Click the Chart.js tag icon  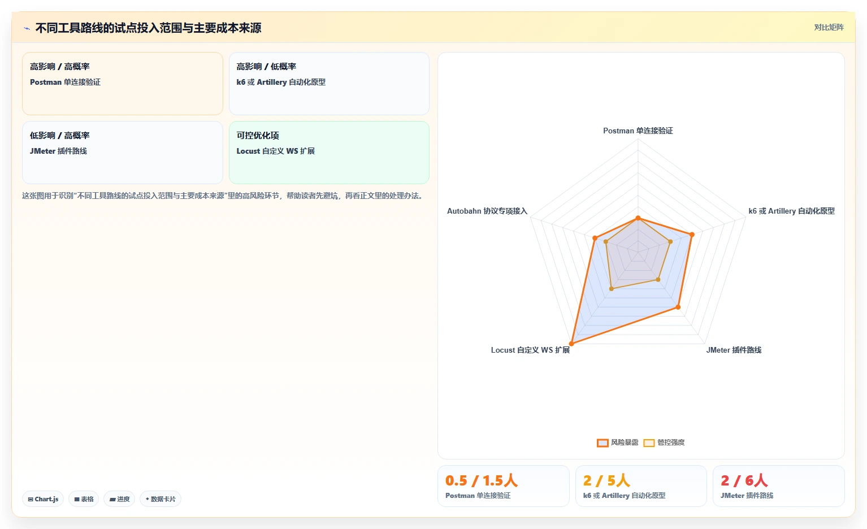(31, 499)
